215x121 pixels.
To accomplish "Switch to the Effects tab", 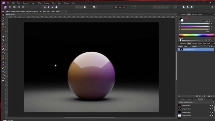I will point(200,43).
